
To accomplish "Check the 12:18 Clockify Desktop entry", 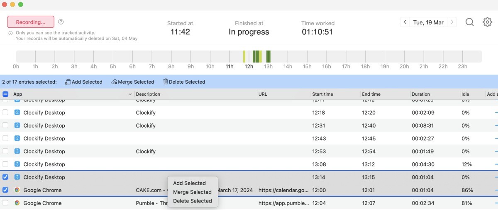I will coord(5,113).
